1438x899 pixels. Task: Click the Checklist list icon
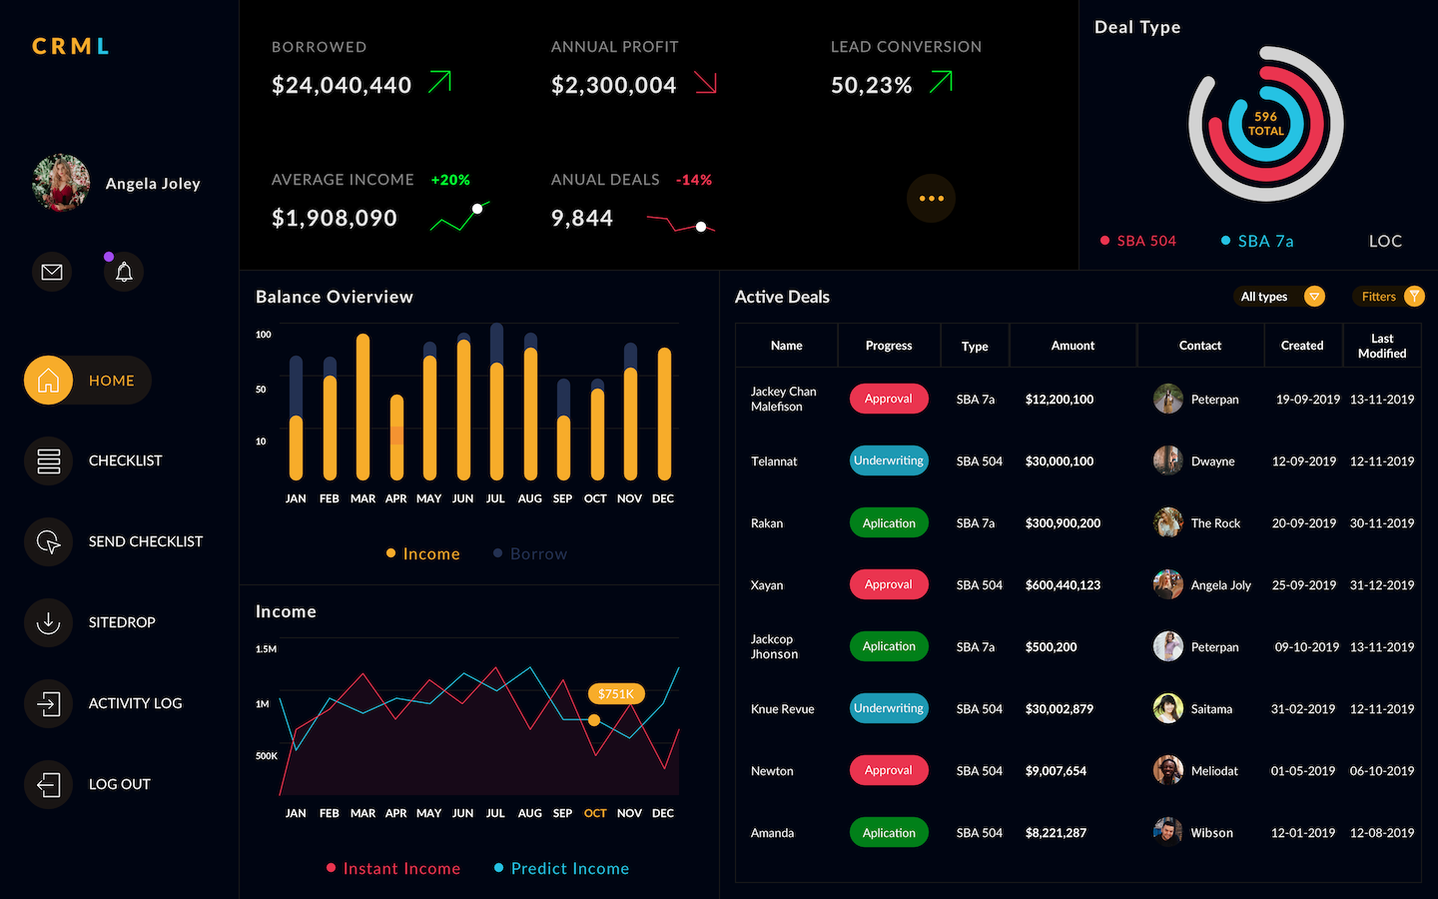[48, 461]
